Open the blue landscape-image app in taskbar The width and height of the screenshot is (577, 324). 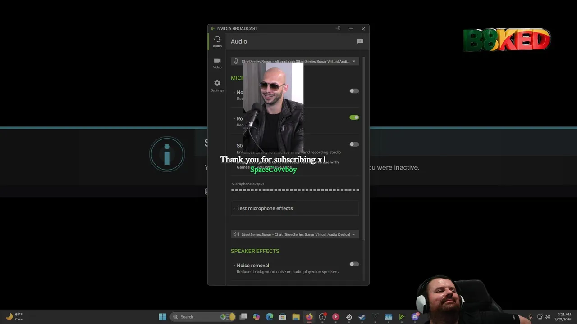[x=389, y=317]
